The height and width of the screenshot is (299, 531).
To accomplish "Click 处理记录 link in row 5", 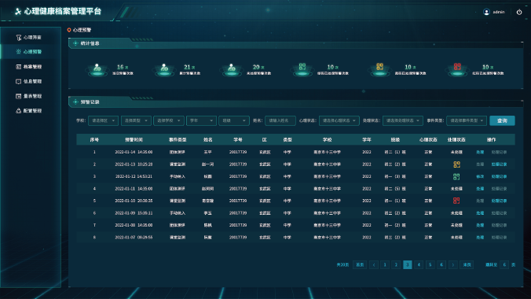I will [x=499, y=201].
